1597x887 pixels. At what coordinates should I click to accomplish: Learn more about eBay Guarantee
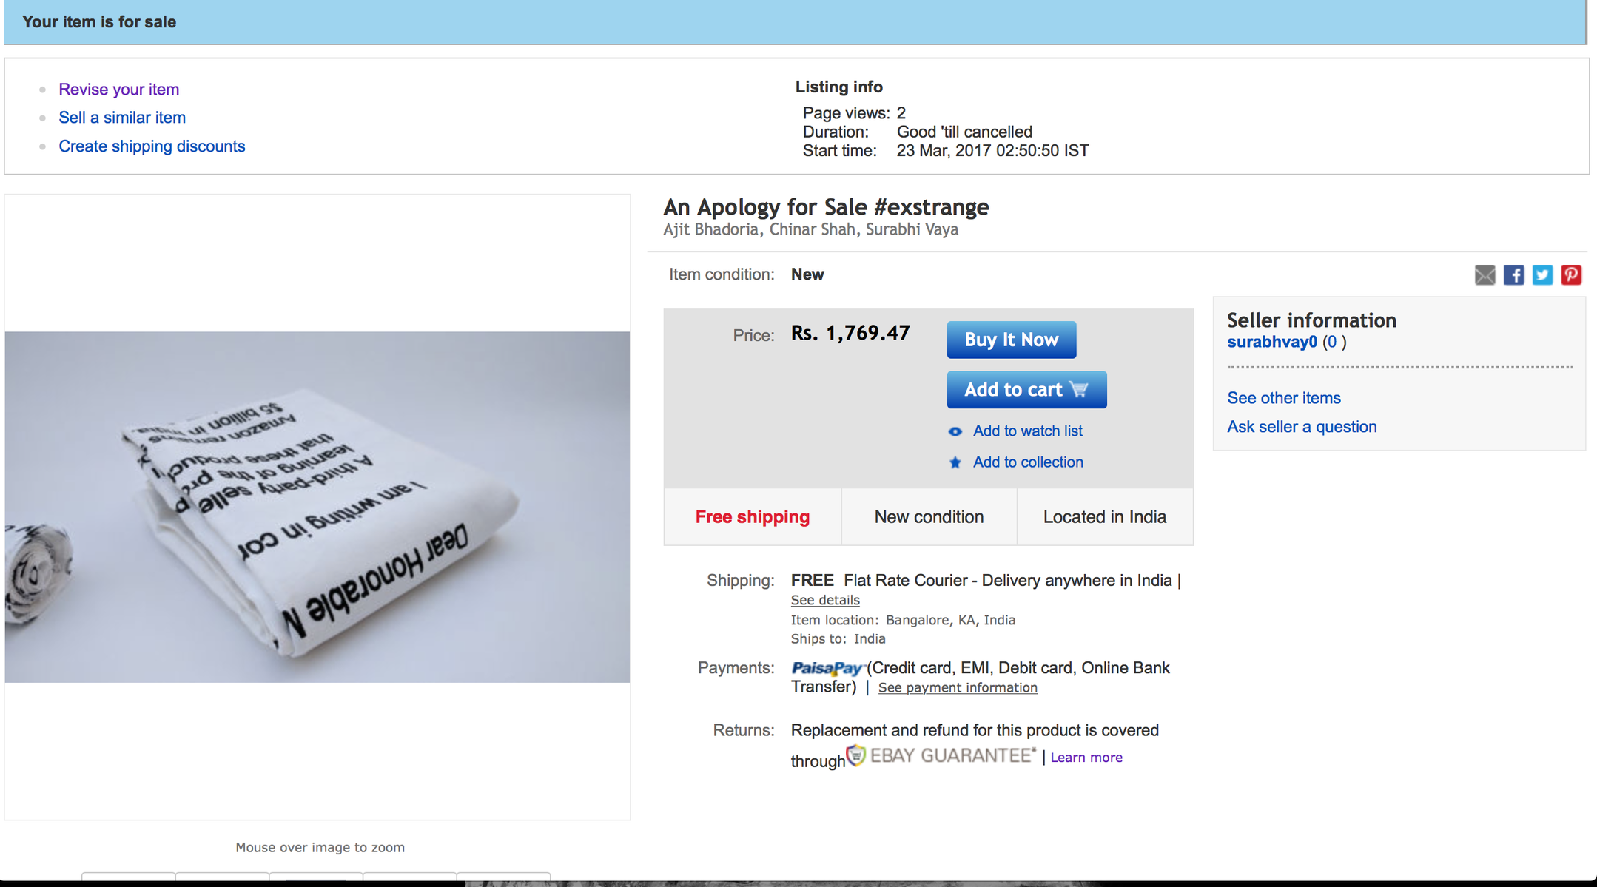click(x=1086, y=758)
